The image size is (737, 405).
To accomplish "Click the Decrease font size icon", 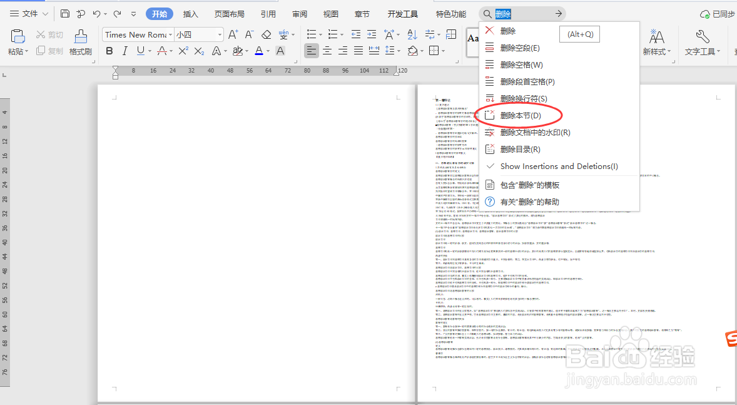I will click(x=249, y=34).
